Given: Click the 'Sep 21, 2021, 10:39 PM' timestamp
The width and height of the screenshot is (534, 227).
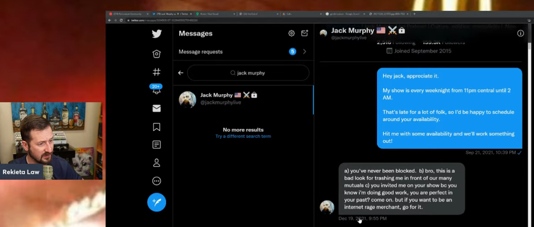Looking at the screenshot, I should 491,153.
